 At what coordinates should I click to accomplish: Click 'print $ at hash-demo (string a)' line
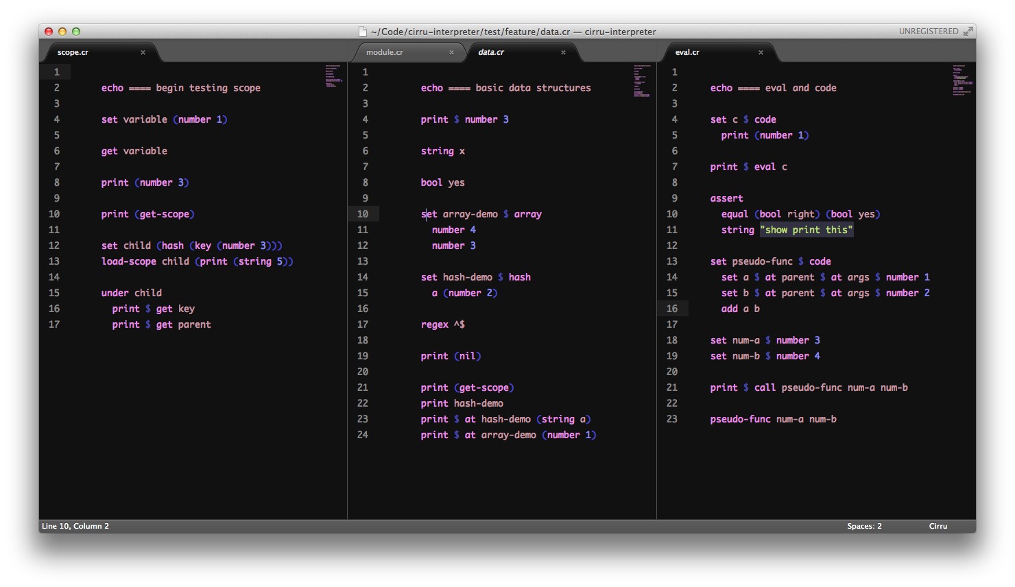click(506, 419)
